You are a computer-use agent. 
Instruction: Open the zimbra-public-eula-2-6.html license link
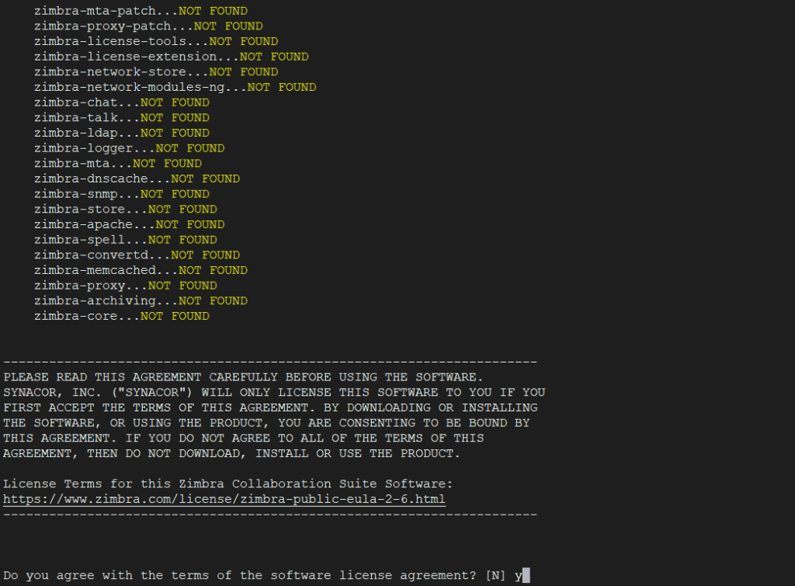pos(224,499)
